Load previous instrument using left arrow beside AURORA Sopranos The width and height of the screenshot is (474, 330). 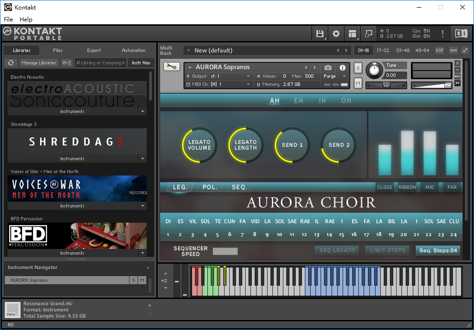(306, 68)
